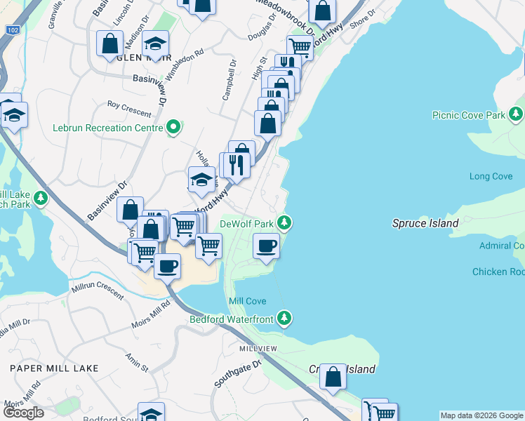Click the PAPER MILL LAKE neighborhood label
The width and height of the screenshot is (525, 421).
click(x=54, y=368)
